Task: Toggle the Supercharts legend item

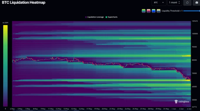Action: 111,17
